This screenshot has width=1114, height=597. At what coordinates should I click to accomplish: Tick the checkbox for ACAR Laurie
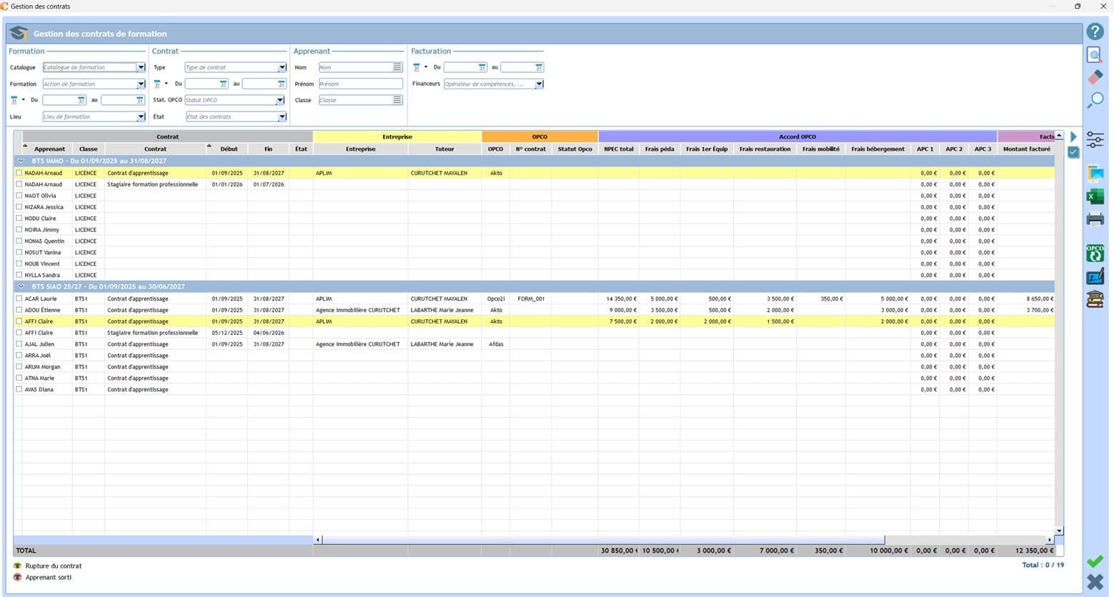(19, 298)
